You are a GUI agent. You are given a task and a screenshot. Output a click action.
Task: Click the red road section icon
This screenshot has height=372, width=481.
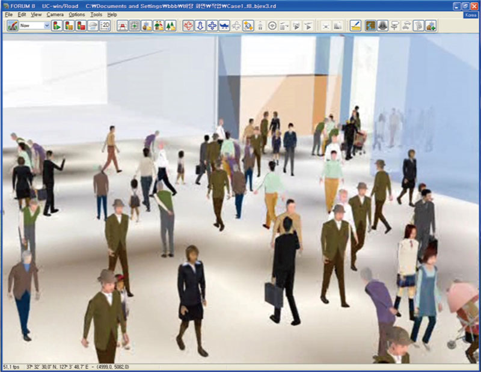coord(123,26)
